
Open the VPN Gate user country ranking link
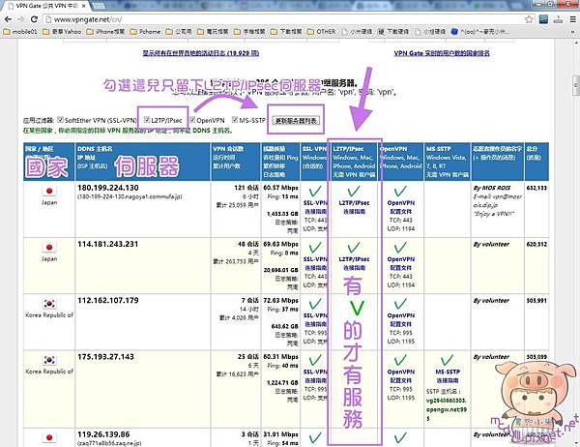(x=442, y=53)
